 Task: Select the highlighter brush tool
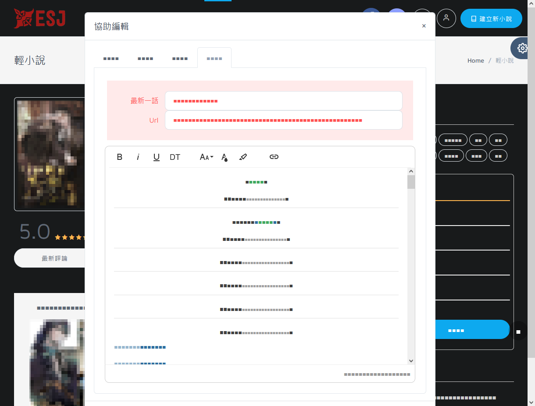[x=243, y=157]
